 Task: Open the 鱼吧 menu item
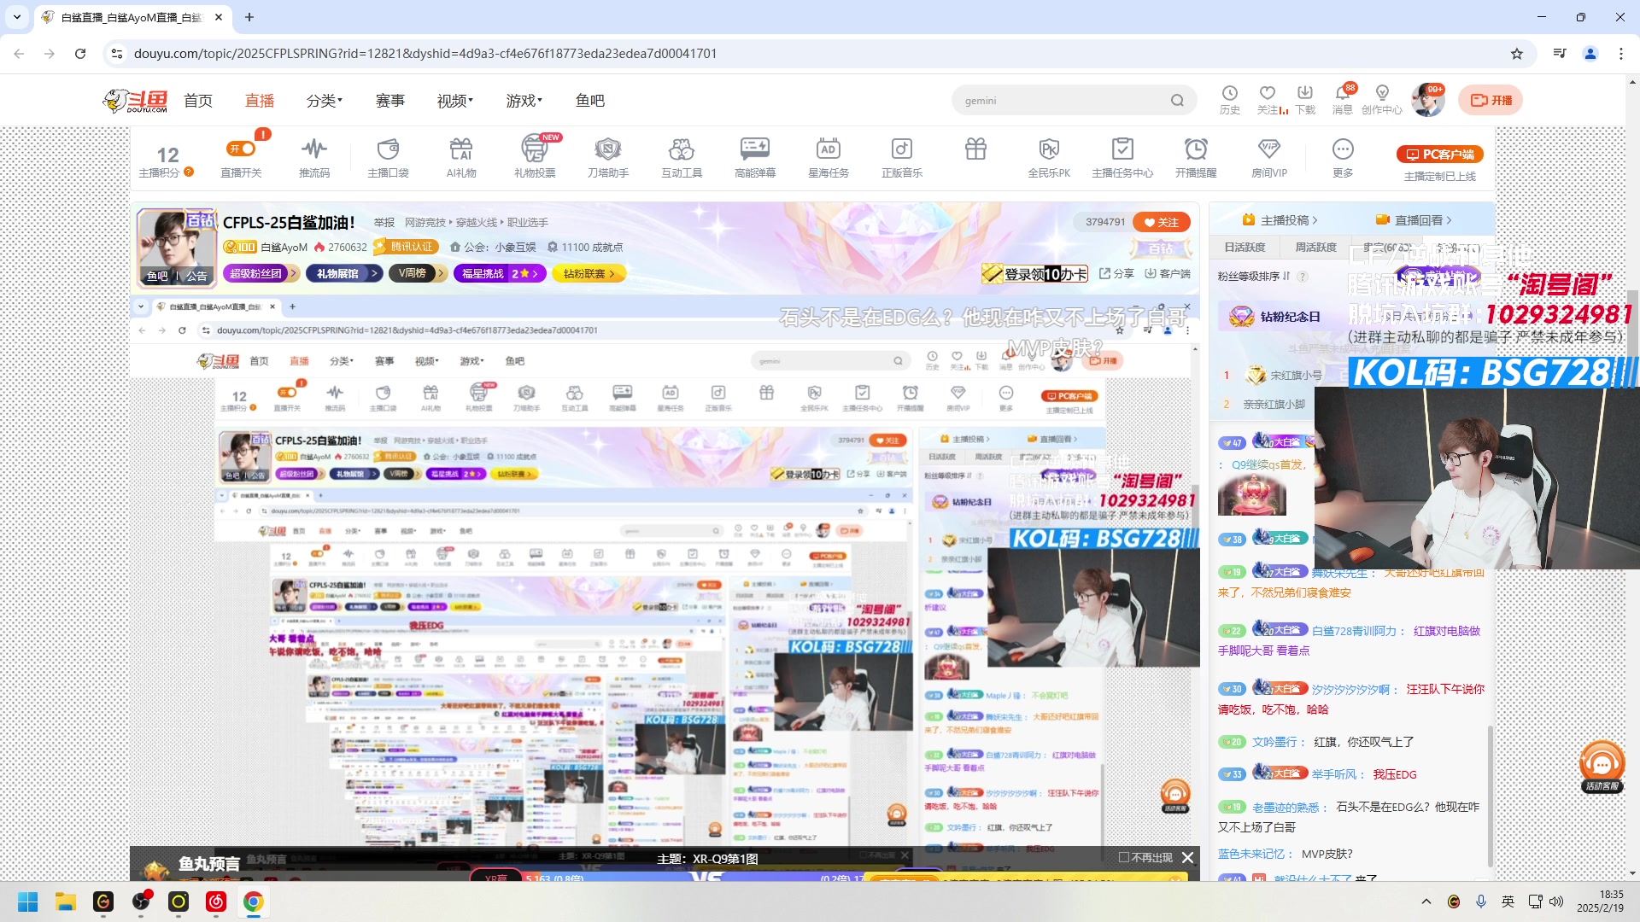[x=590, y=101]
